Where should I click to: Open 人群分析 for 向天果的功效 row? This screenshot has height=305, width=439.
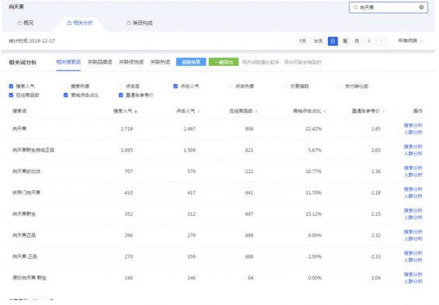[413, 175]
